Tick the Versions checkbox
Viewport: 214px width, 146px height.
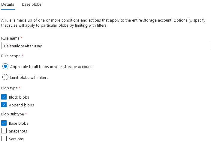[4, 139]
